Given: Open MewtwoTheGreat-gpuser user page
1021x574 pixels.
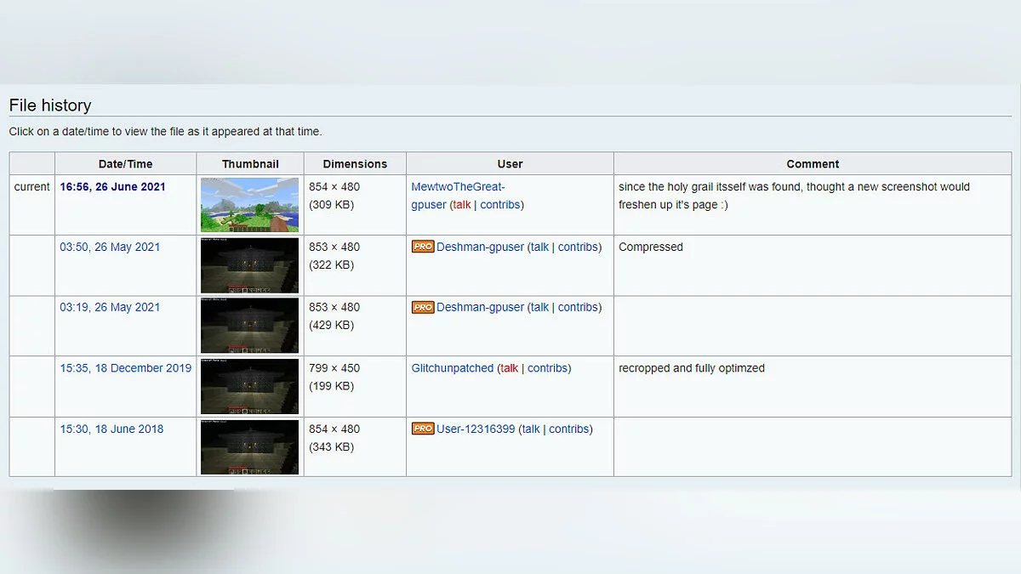Looking at the screenshot, I should pyautogui.click(x=458, y=186).
